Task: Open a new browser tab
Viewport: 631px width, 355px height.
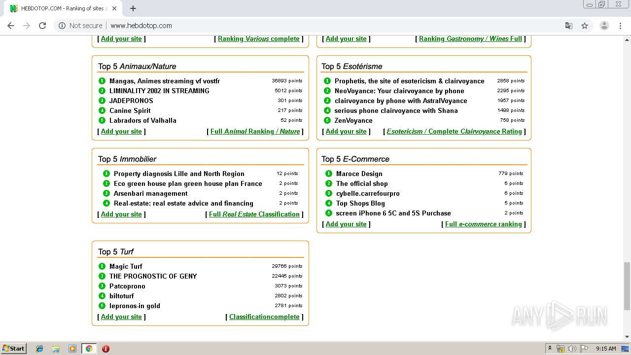Action: tap(133, 8)
